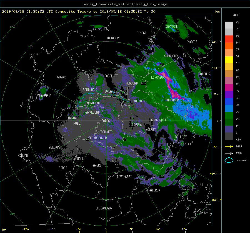Pick the bright green dBZ legend swatch

(x=229, y=115)
